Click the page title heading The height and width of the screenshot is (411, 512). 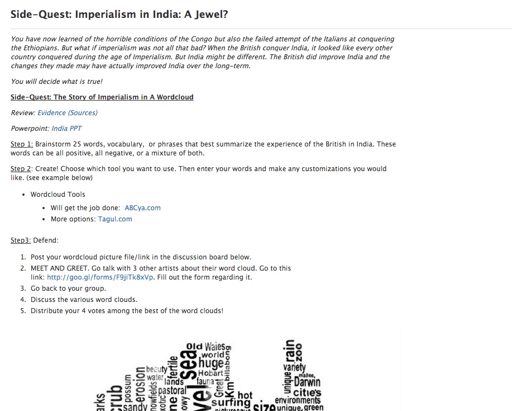click(119, 15)
